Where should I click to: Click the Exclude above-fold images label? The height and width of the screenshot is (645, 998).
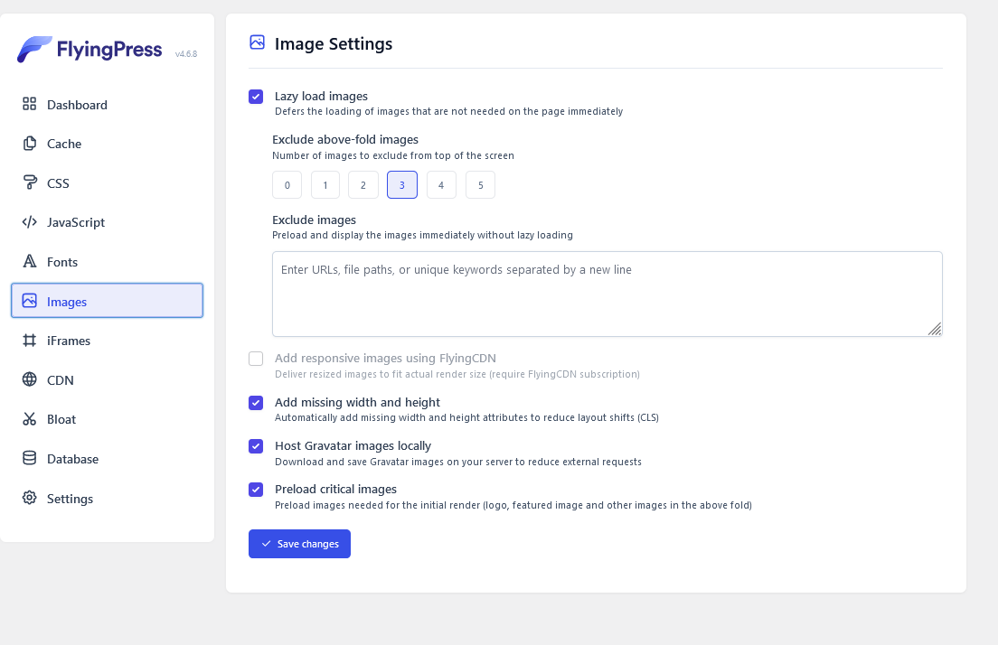pyautogui.click(x=345, y=139)
